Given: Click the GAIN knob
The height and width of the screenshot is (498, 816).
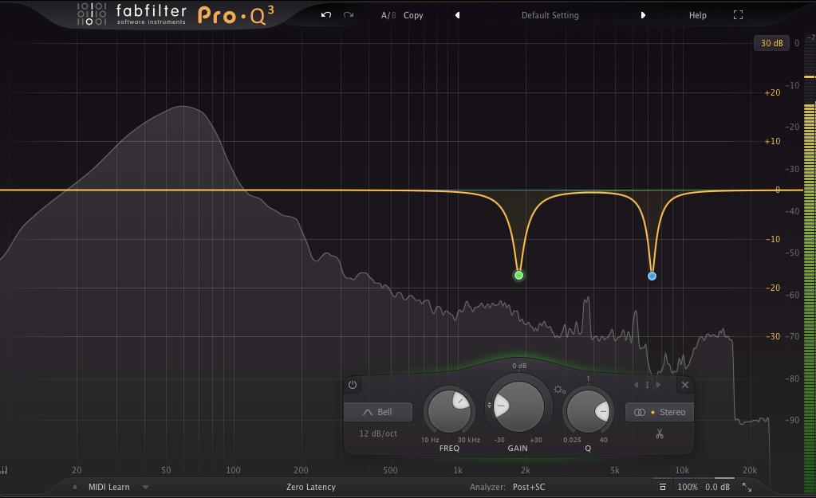Looking at the screenshot, I should [518, 407].
